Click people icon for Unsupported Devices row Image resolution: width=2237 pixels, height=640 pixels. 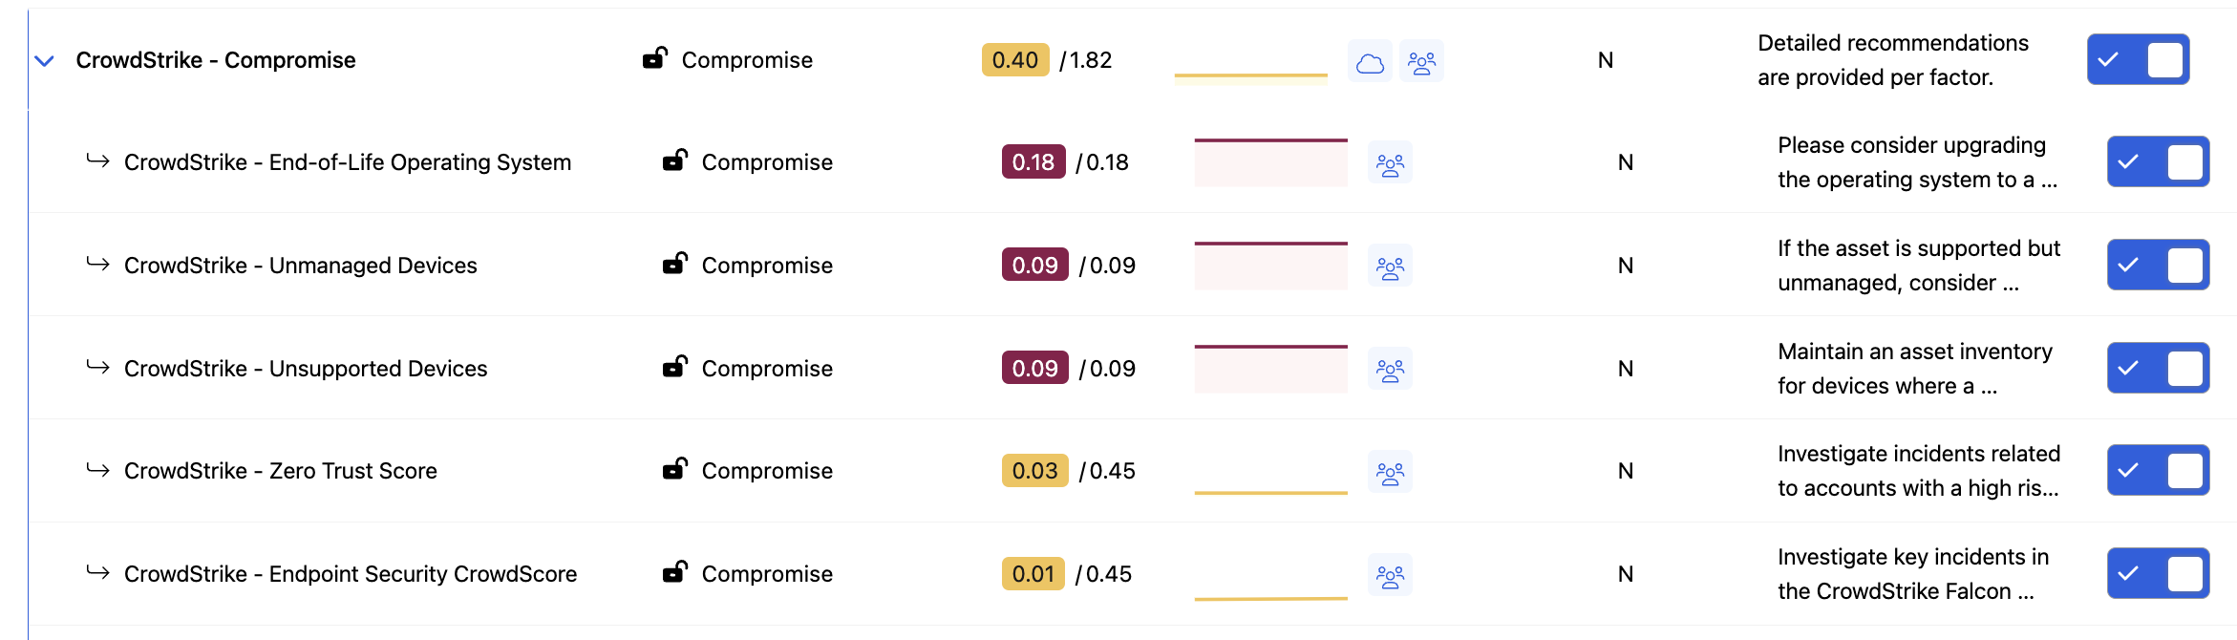pyautogui.click(x=1390, y=370)
